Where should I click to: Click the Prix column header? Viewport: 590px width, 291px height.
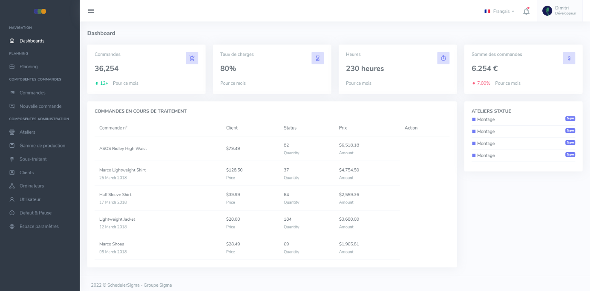(x=343, y=128)
